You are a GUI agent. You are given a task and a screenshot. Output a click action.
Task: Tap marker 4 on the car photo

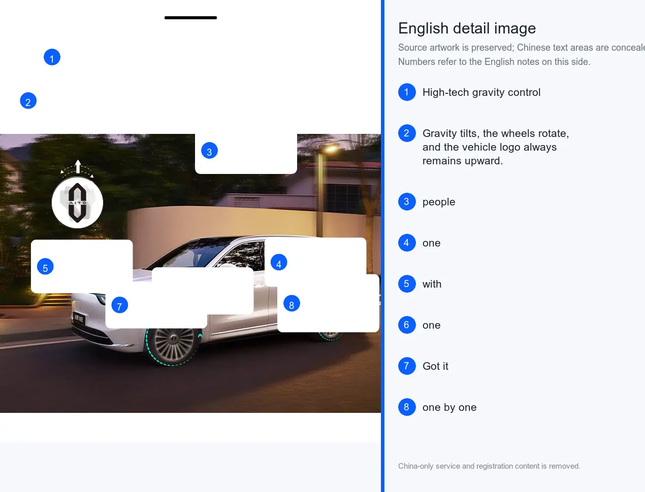[x=279, y=263]
